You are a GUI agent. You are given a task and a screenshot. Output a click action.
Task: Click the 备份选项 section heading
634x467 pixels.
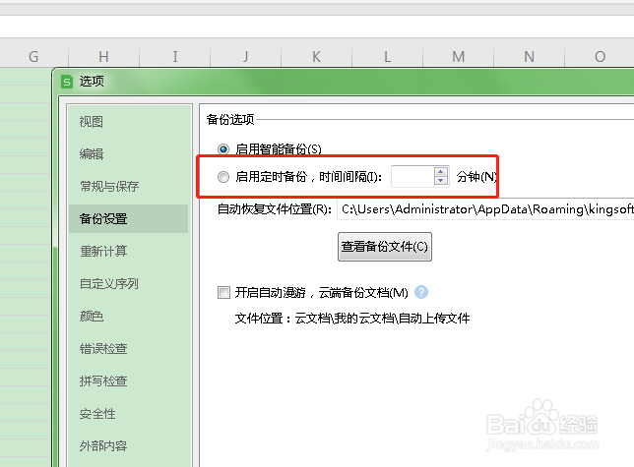click(230, 120)
